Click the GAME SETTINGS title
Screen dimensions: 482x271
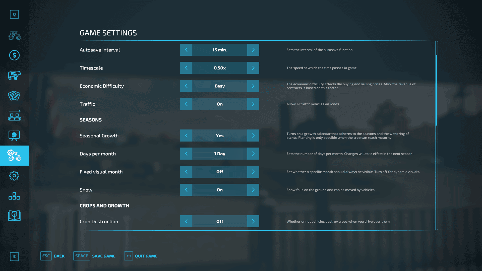(108, 33)
